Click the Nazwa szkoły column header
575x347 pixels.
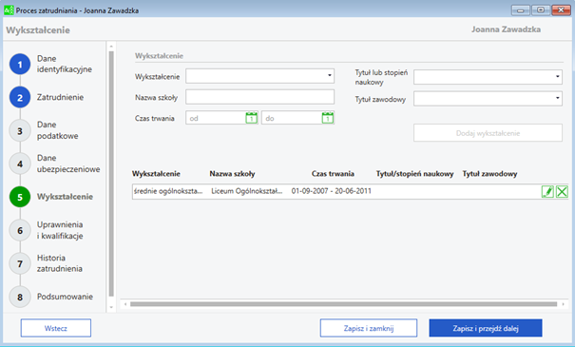pos(232,174)
